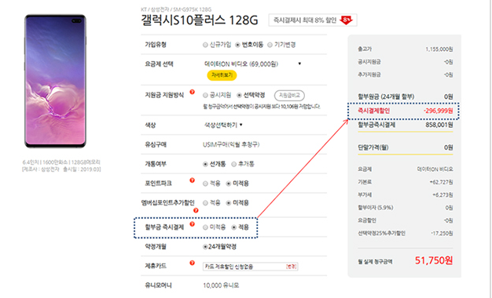Open help icon beside 포인트파크
Viewport: 492px width, 298px height.
pos(192,180)
